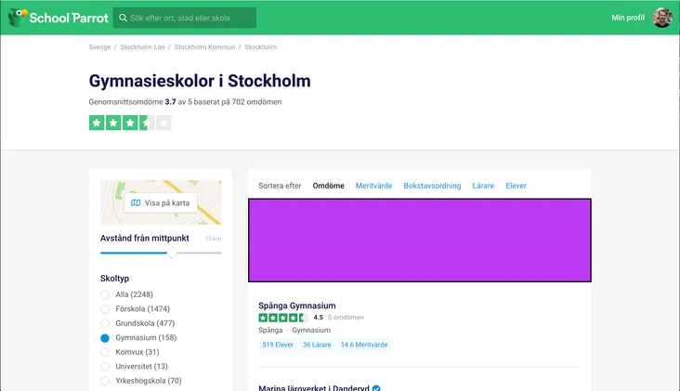Click the 5 omdömen review count
680x391 pixels.
[x=347, y=318]
